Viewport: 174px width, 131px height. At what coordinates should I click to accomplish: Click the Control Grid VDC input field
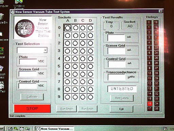(x=28, y=86)
